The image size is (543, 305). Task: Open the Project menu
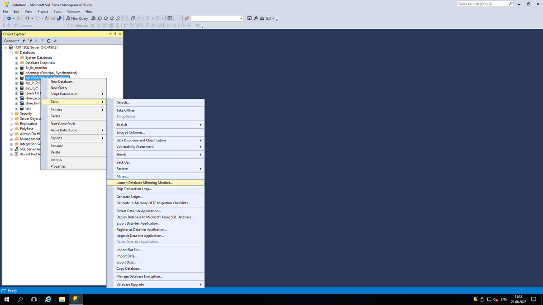43,11
